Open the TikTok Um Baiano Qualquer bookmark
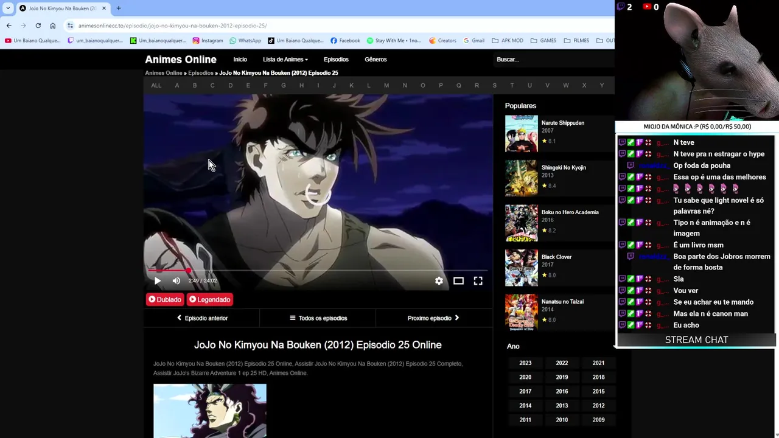Viewport: 779px width, 438px height. coord(296,41)
